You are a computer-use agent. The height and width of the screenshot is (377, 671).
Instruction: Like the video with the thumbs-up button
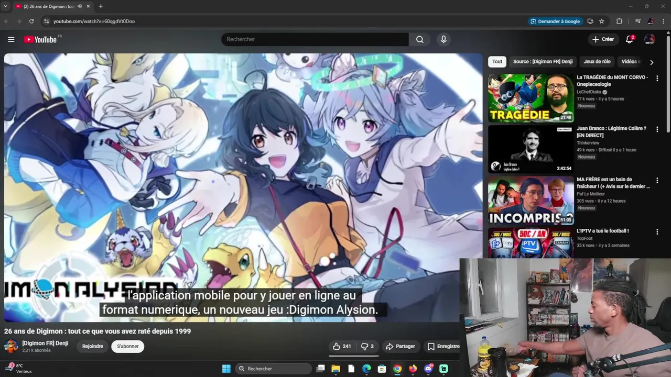click(342, 346)
